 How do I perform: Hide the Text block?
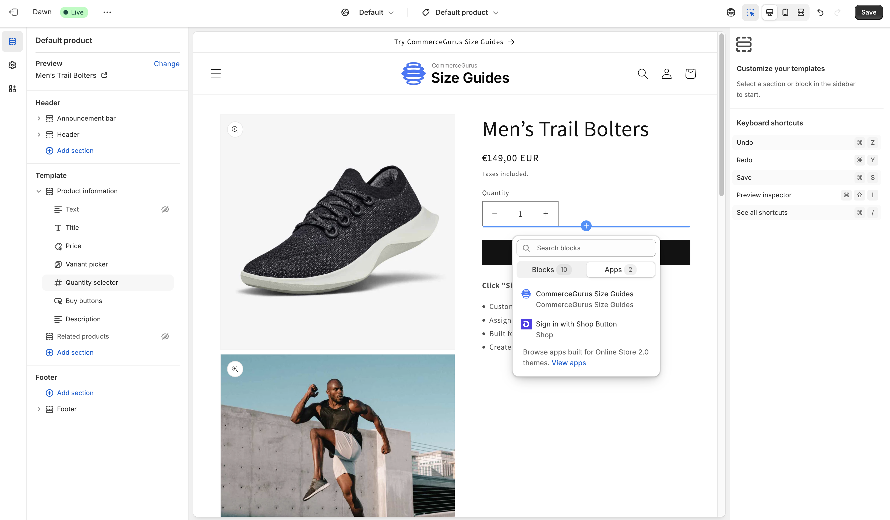[x=165, y=209]
